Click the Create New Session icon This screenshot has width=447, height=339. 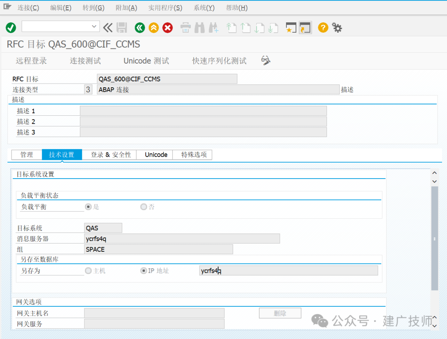pos(291,28)
